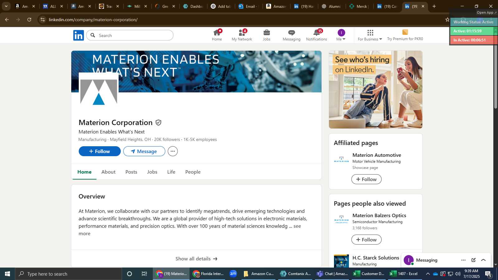498x280 pixels.
Task: Open Materion Automotive affiliated page
Action: coord(377,155)
